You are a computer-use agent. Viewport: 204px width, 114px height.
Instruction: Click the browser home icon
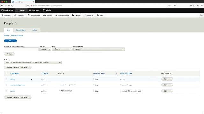point(12,6)
